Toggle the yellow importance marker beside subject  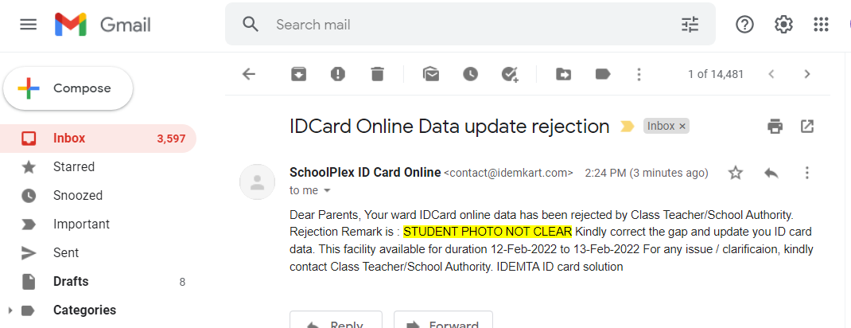[x=628, y=127]
